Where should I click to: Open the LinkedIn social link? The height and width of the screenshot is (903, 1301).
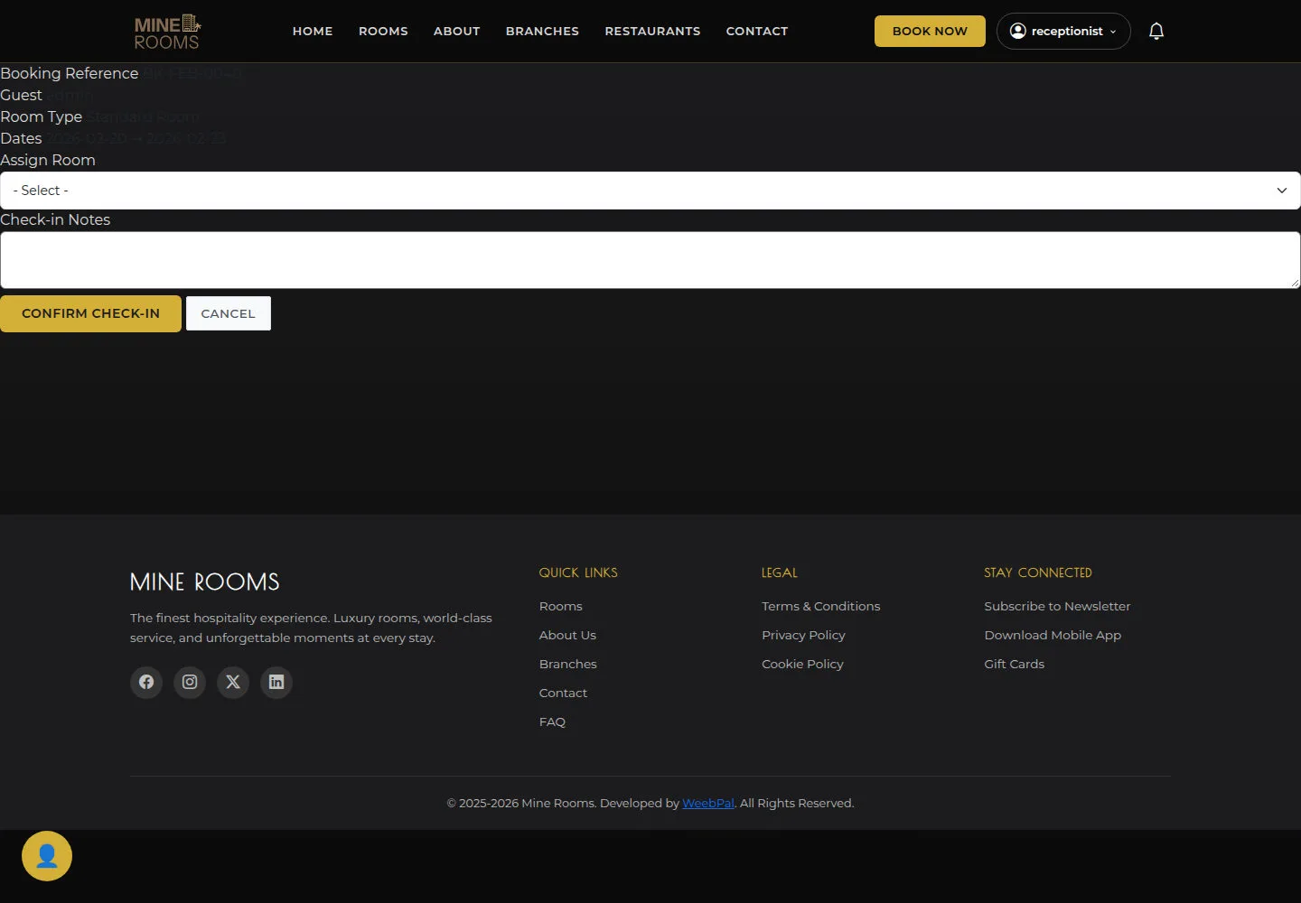pos(276,682)
